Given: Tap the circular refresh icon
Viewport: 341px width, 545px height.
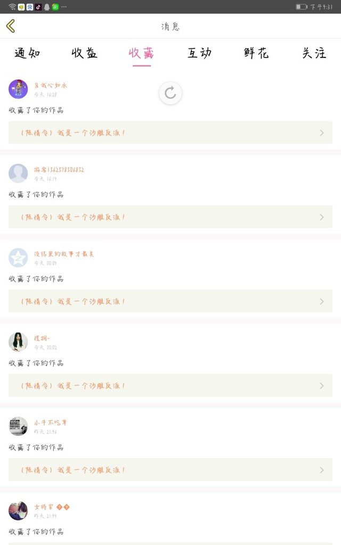Looking at the screenshot, I should point(170,93).
